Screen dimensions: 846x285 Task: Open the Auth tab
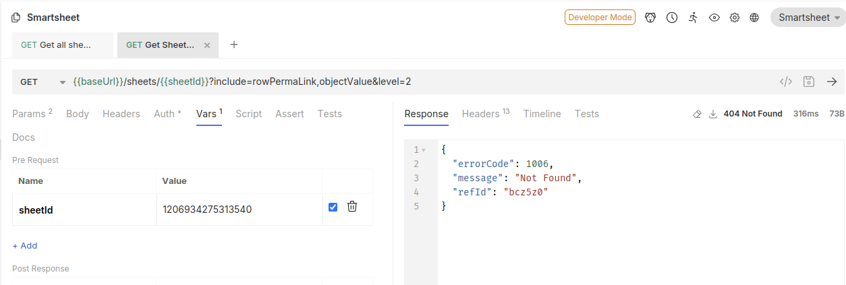(167, 114)
